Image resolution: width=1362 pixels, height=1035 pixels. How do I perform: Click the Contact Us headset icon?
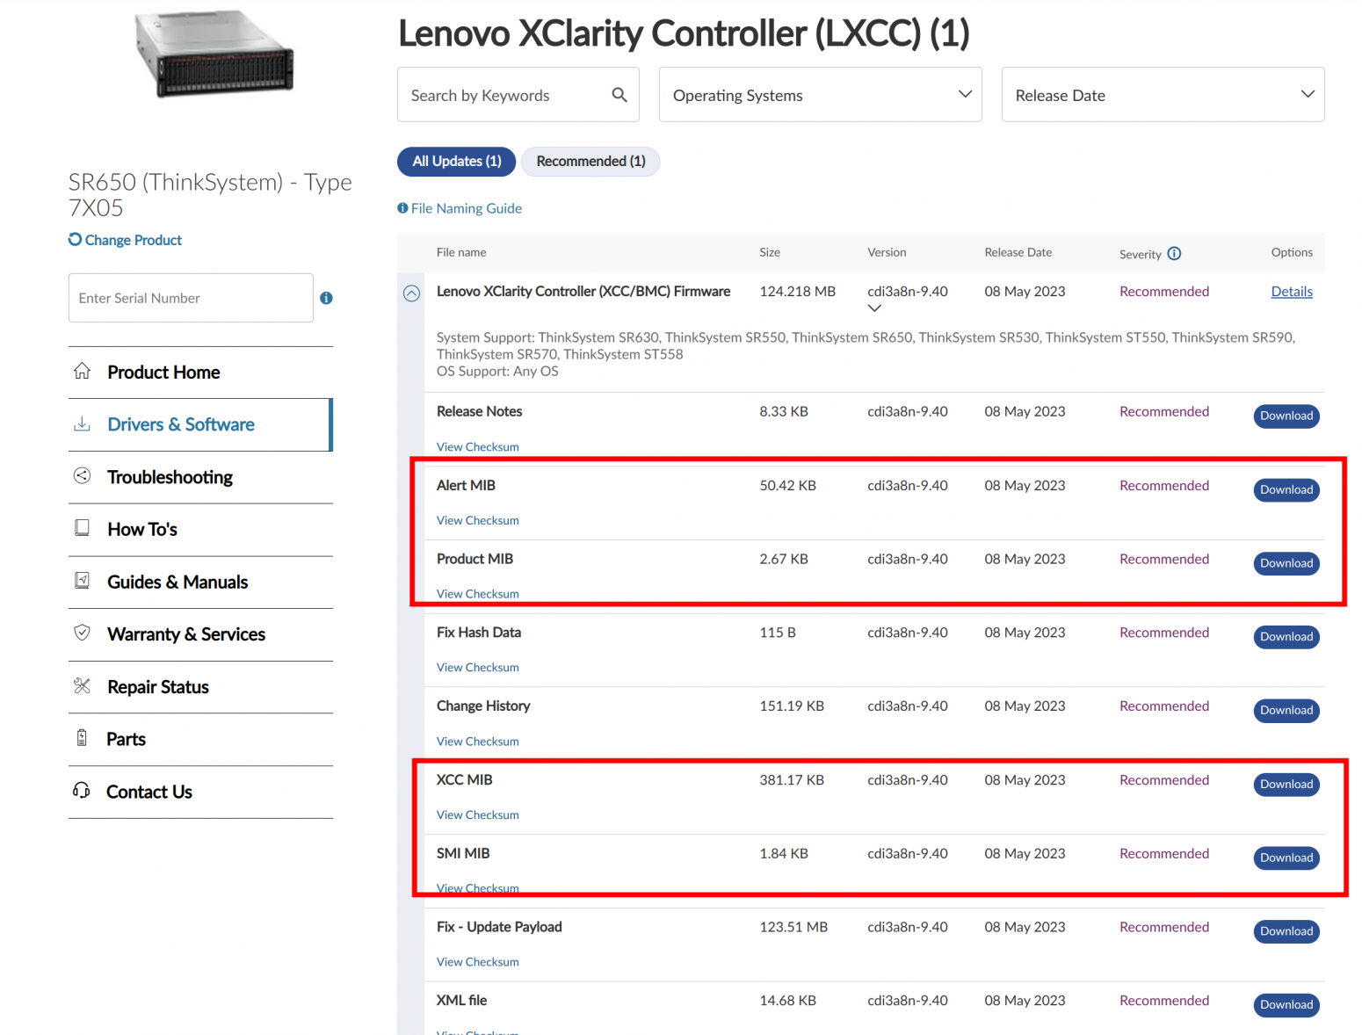tap(82, 790)
